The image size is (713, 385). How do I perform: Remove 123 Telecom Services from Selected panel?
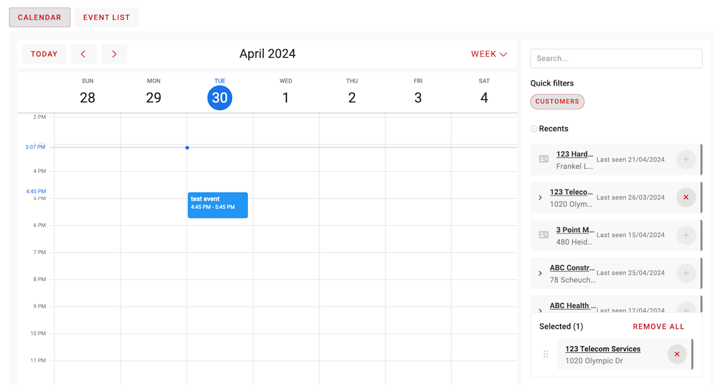tap(677, 354)
